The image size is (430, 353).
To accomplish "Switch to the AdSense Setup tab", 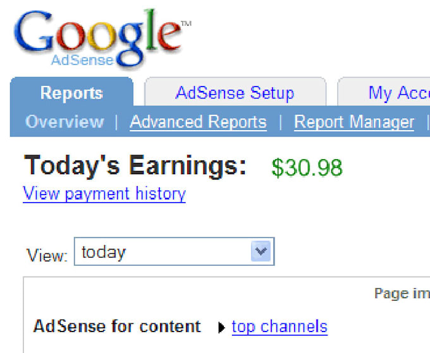I will pyautogui.click(x=235, y=93).
